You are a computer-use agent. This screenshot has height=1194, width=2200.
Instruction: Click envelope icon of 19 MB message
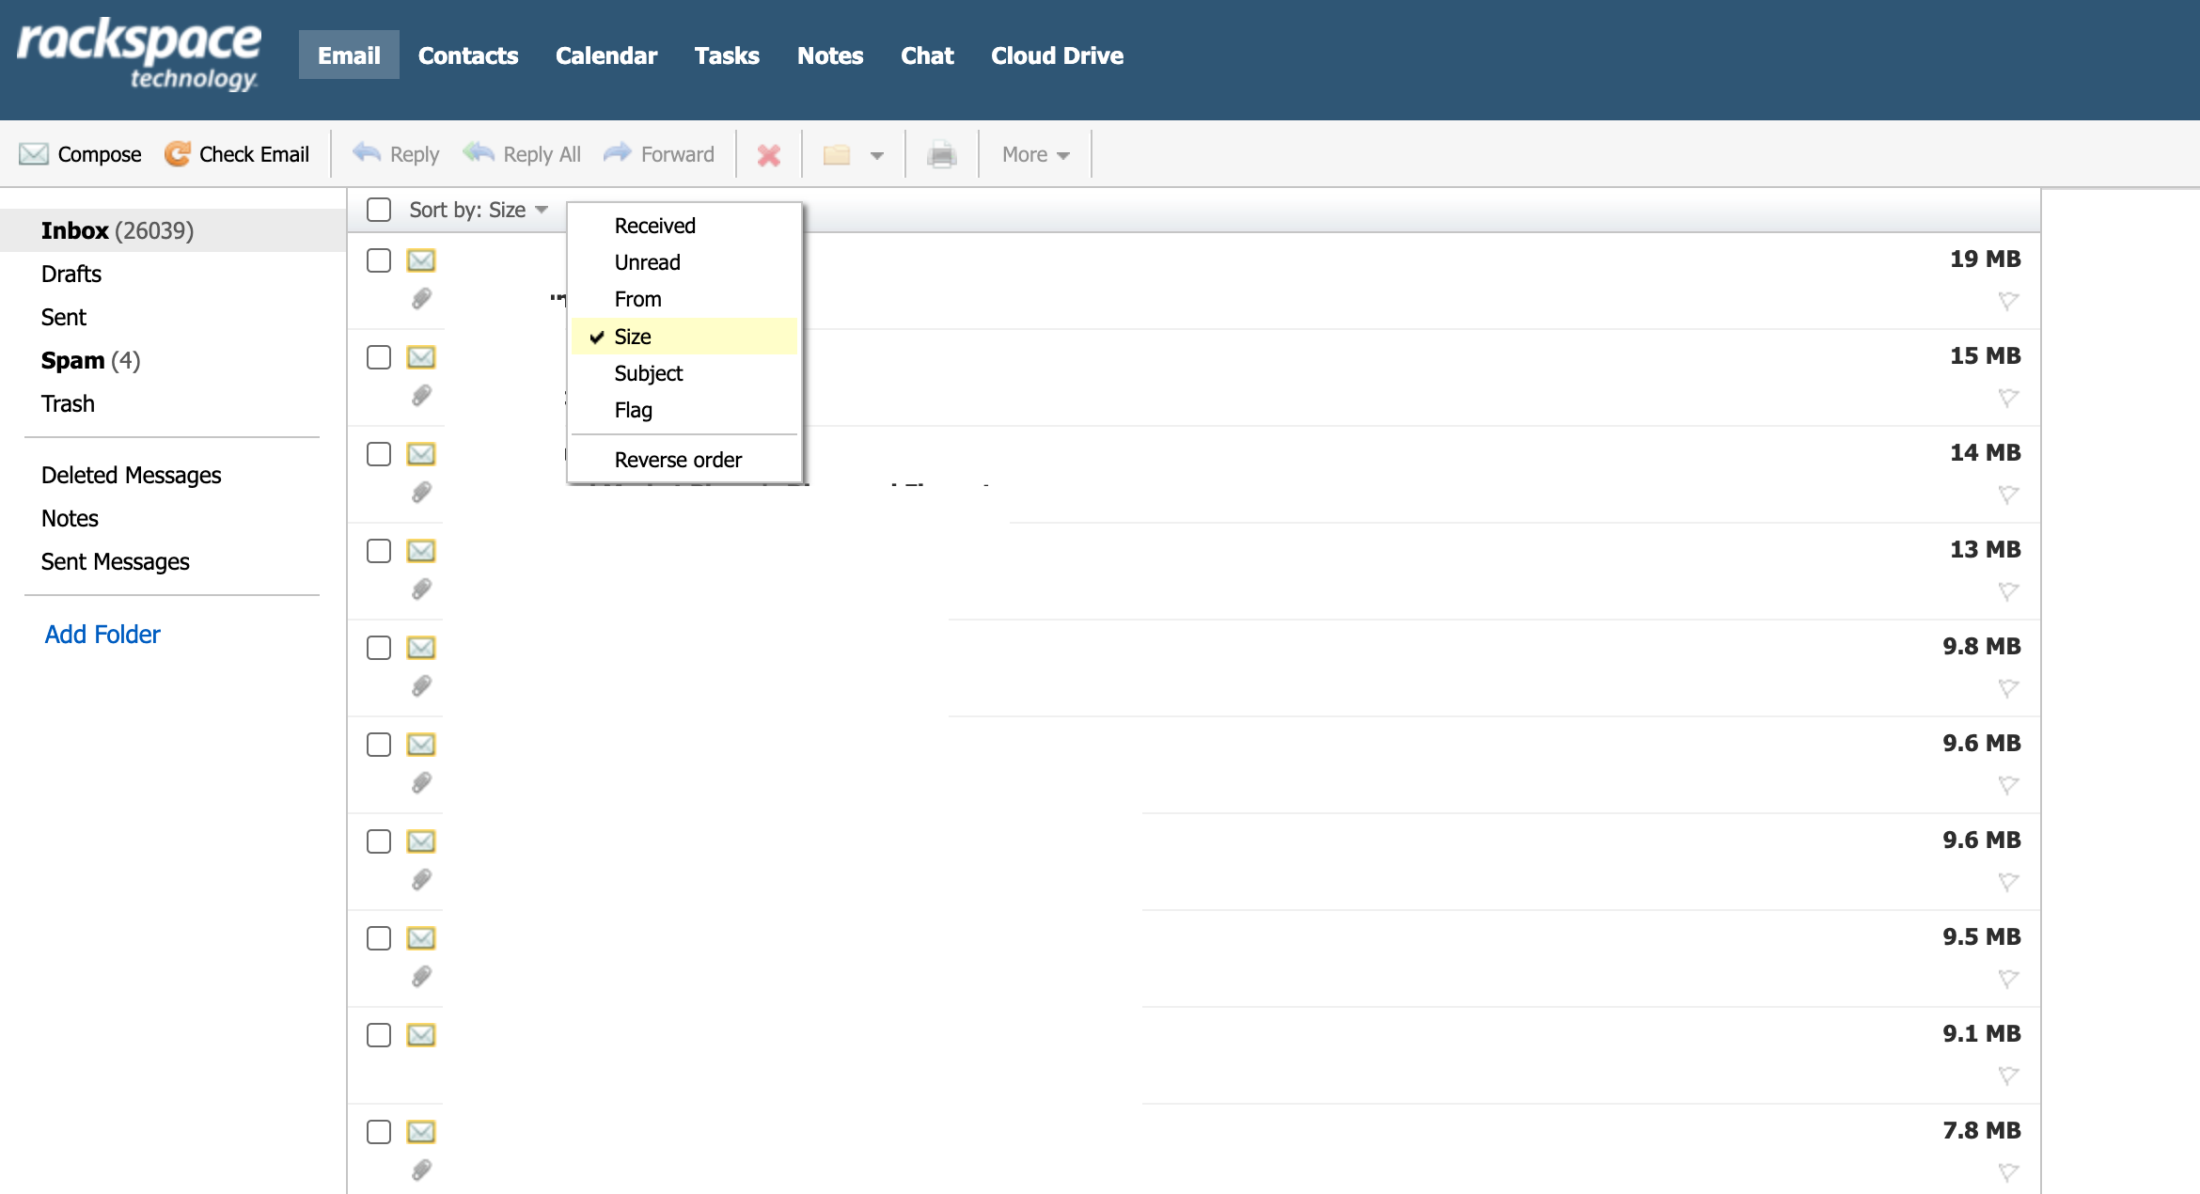pyautogui.click(x=421, y=260)
